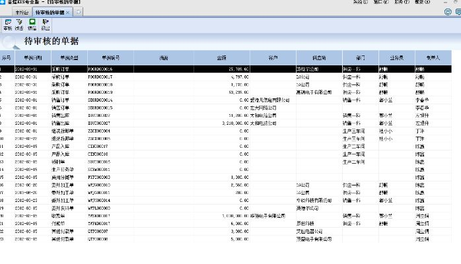Image resolution: width=461 pixels, height=264 pixels.
Task: Click supplier 高清电子有限公司 cell
Action: pyautogui.click(x=314, y=92)
